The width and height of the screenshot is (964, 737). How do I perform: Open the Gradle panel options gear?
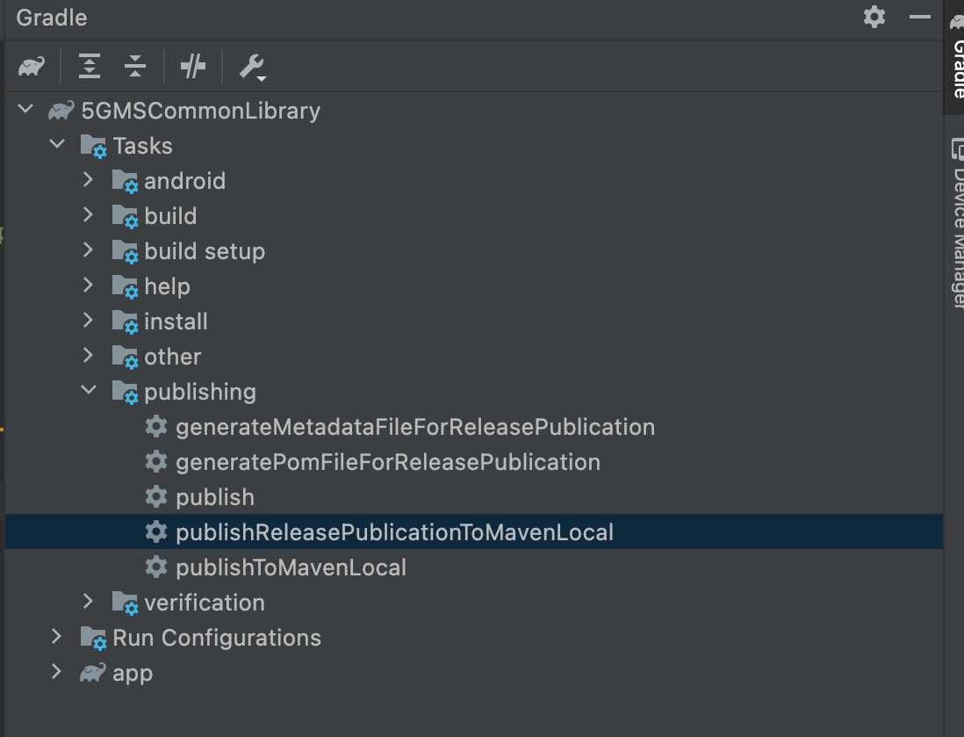[x=874, y=17]
